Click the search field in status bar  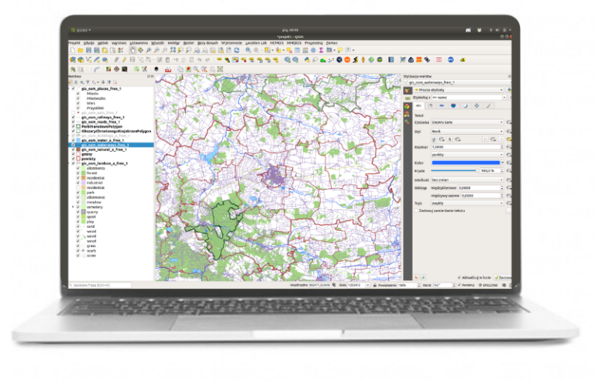(100, 285)
